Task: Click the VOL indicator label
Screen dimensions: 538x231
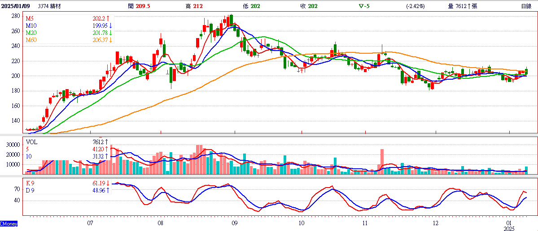Action: click(31, 141)
